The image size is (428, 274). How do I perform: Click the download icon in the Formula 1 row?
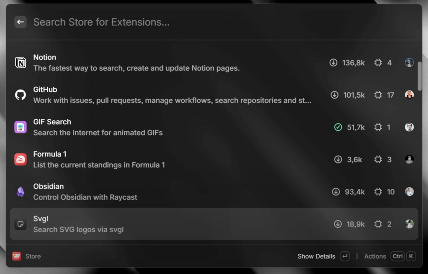point(338,159)
